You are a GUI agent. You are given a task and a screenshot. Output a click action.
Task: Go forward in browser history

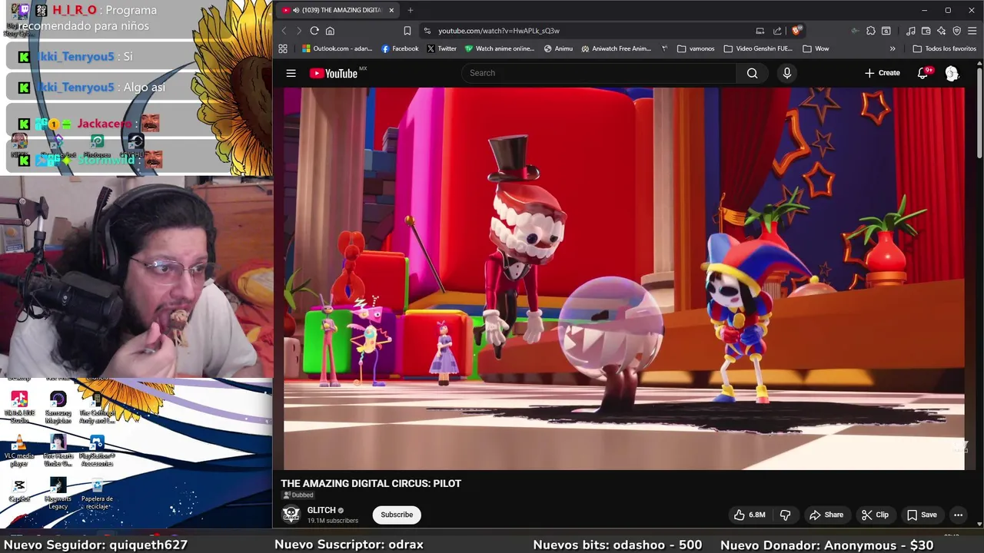(x=299, y=31)
